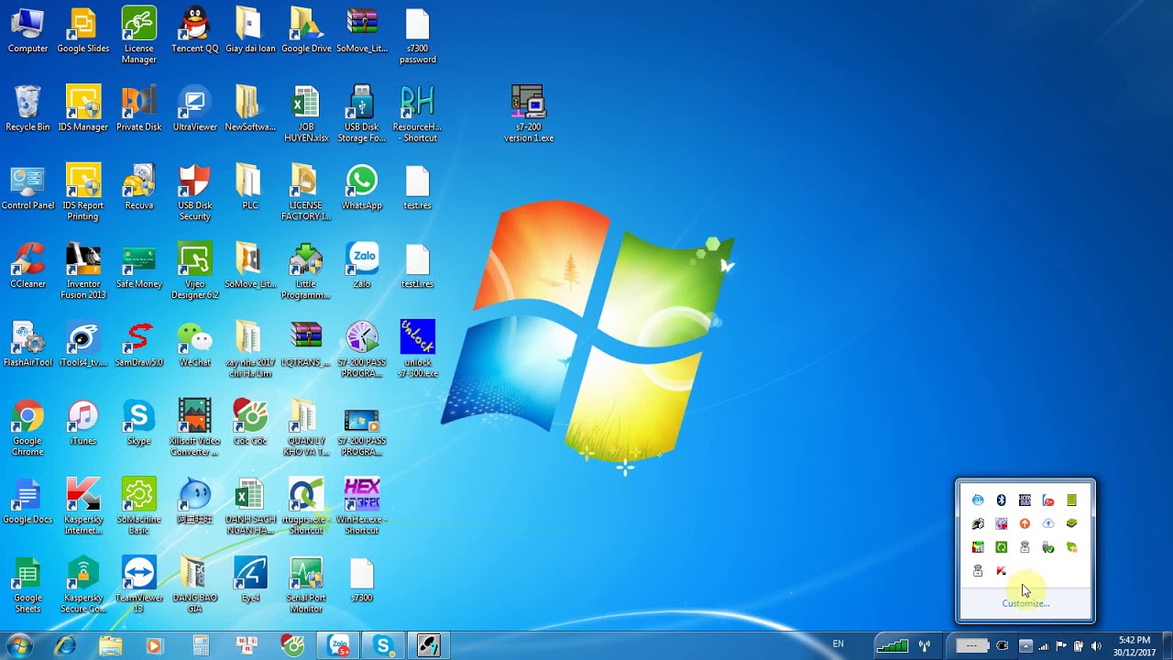Open the Windows Start menu

coord(18,645)
